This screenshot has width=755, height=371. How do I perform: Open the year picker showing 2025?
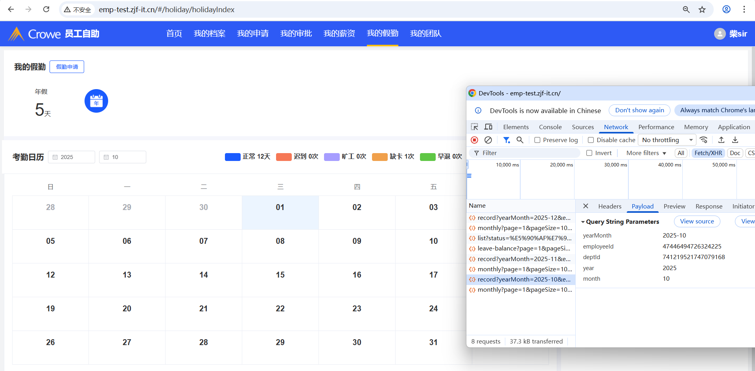[x=72, y=157]
